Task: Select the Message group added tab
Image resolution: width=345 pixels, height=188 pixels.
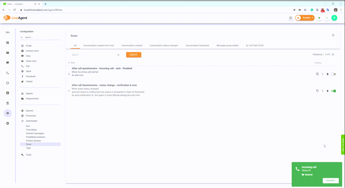Action: pyautogui.click(x=227, y=45)
